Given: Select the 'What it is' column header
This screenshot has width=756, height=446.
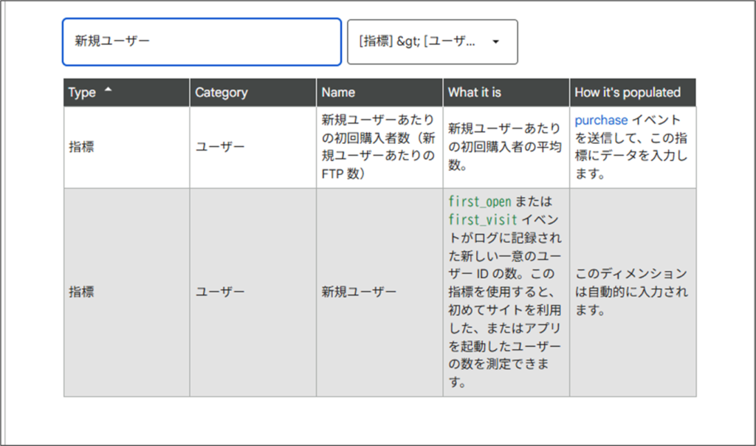Looking at the screenshot, I should 474,93.
